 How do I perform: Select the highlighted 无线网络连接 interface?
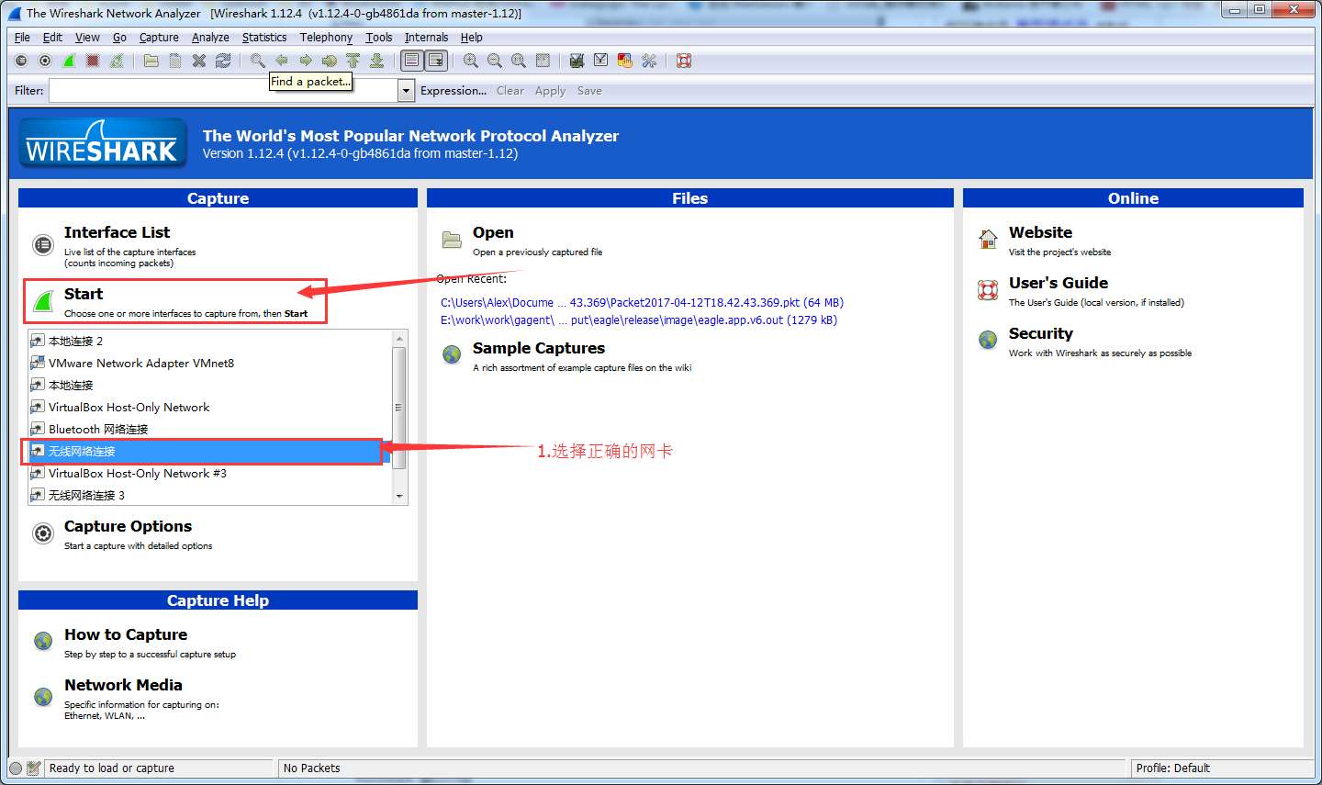[210, 451]
